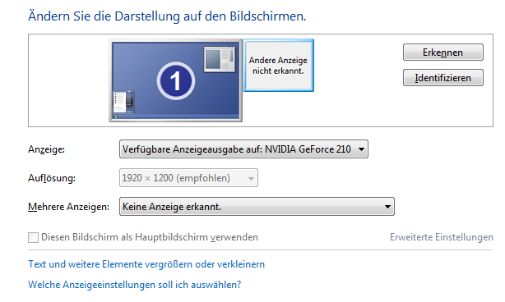Click the number 1 circle on the monitor
The width and height of the screenshot is (505, 302).
[x=175, y=80]
